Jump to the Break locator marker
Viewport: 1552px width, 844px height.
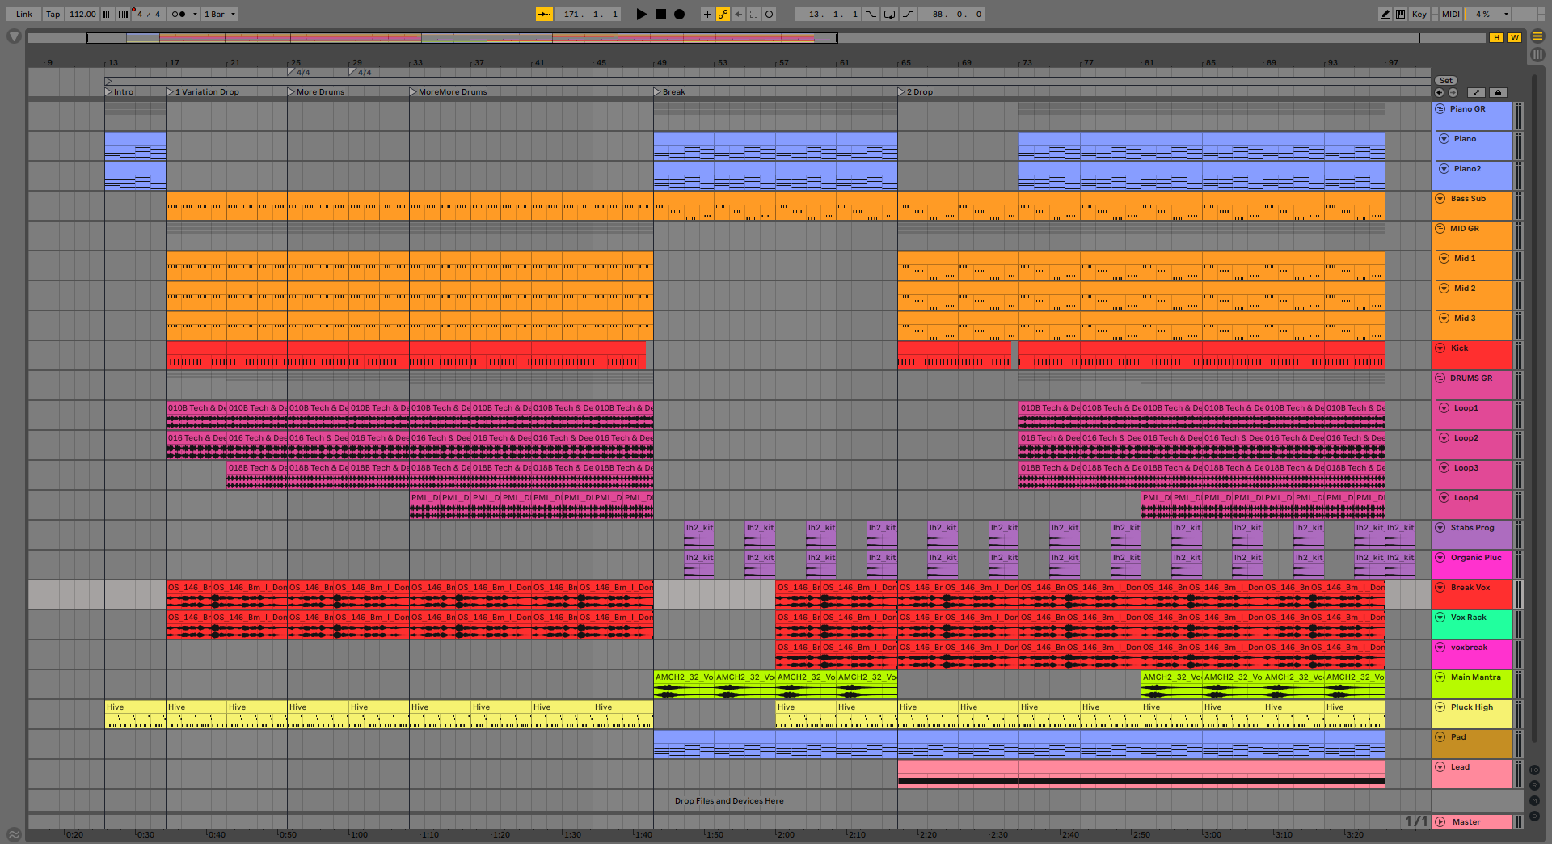coord(658,91)
